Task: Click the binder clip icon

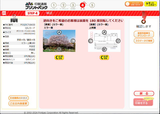Action: 14,18
